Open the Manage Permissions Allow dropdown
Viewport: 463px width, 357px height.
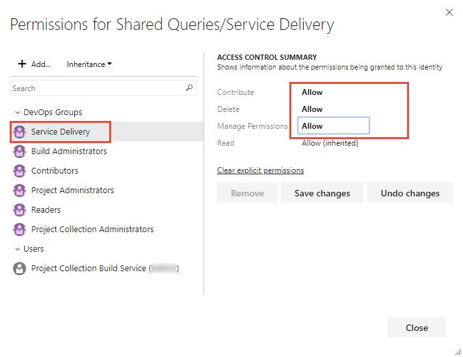pos(333,126)
